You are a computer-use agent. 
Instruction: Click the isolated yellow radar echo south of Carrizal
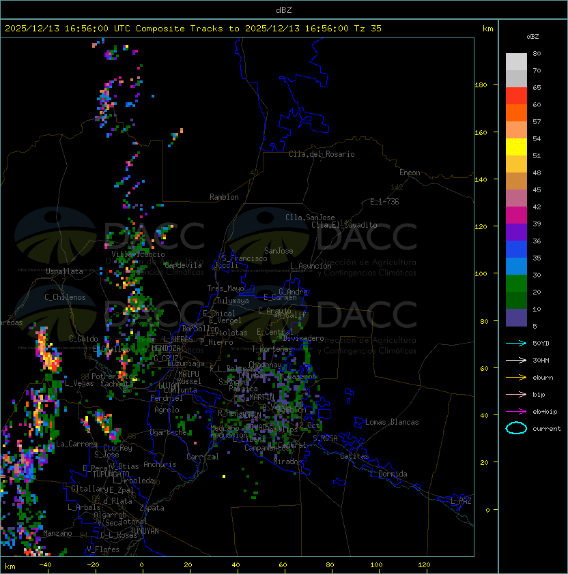224,477
